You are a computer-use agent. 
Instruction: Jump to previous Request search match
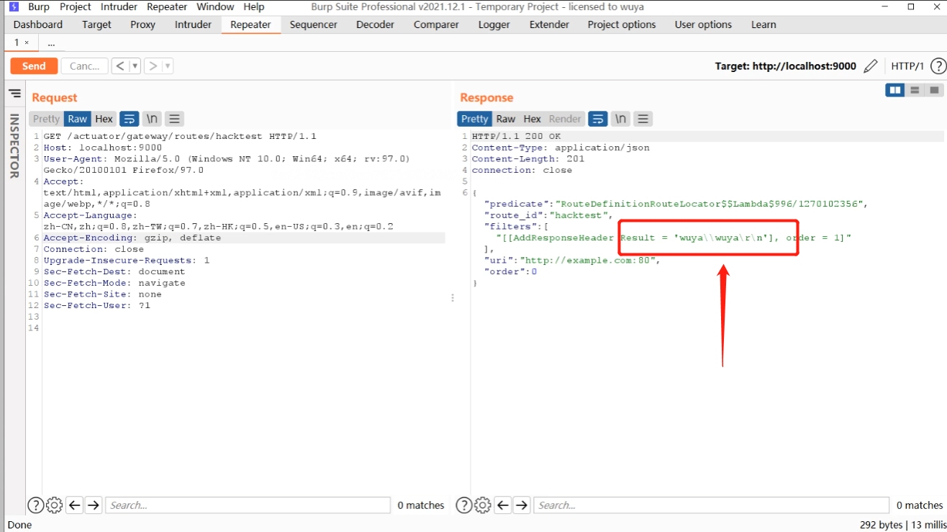tap(74, 505)
